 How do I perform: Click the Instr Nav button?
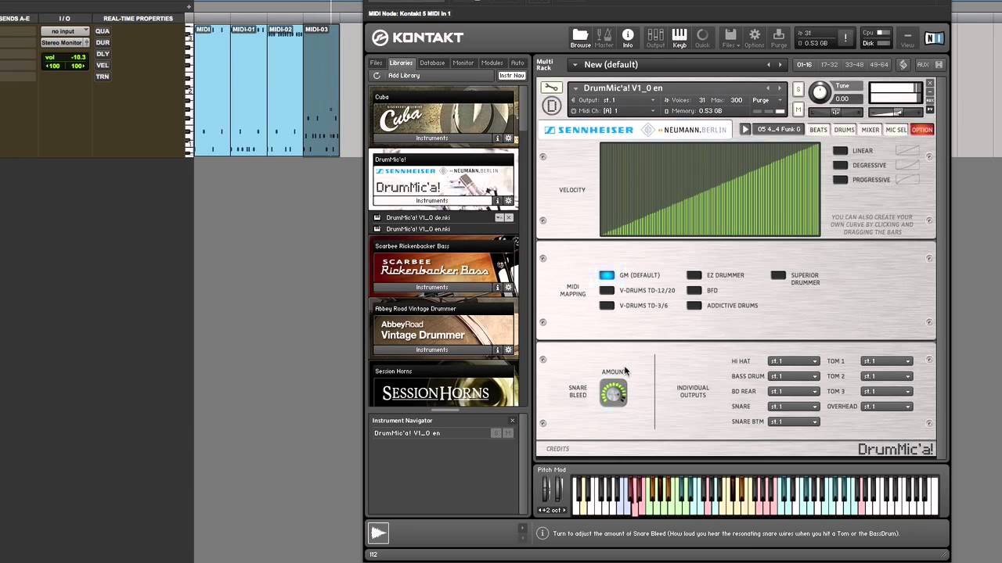point(512,76)
